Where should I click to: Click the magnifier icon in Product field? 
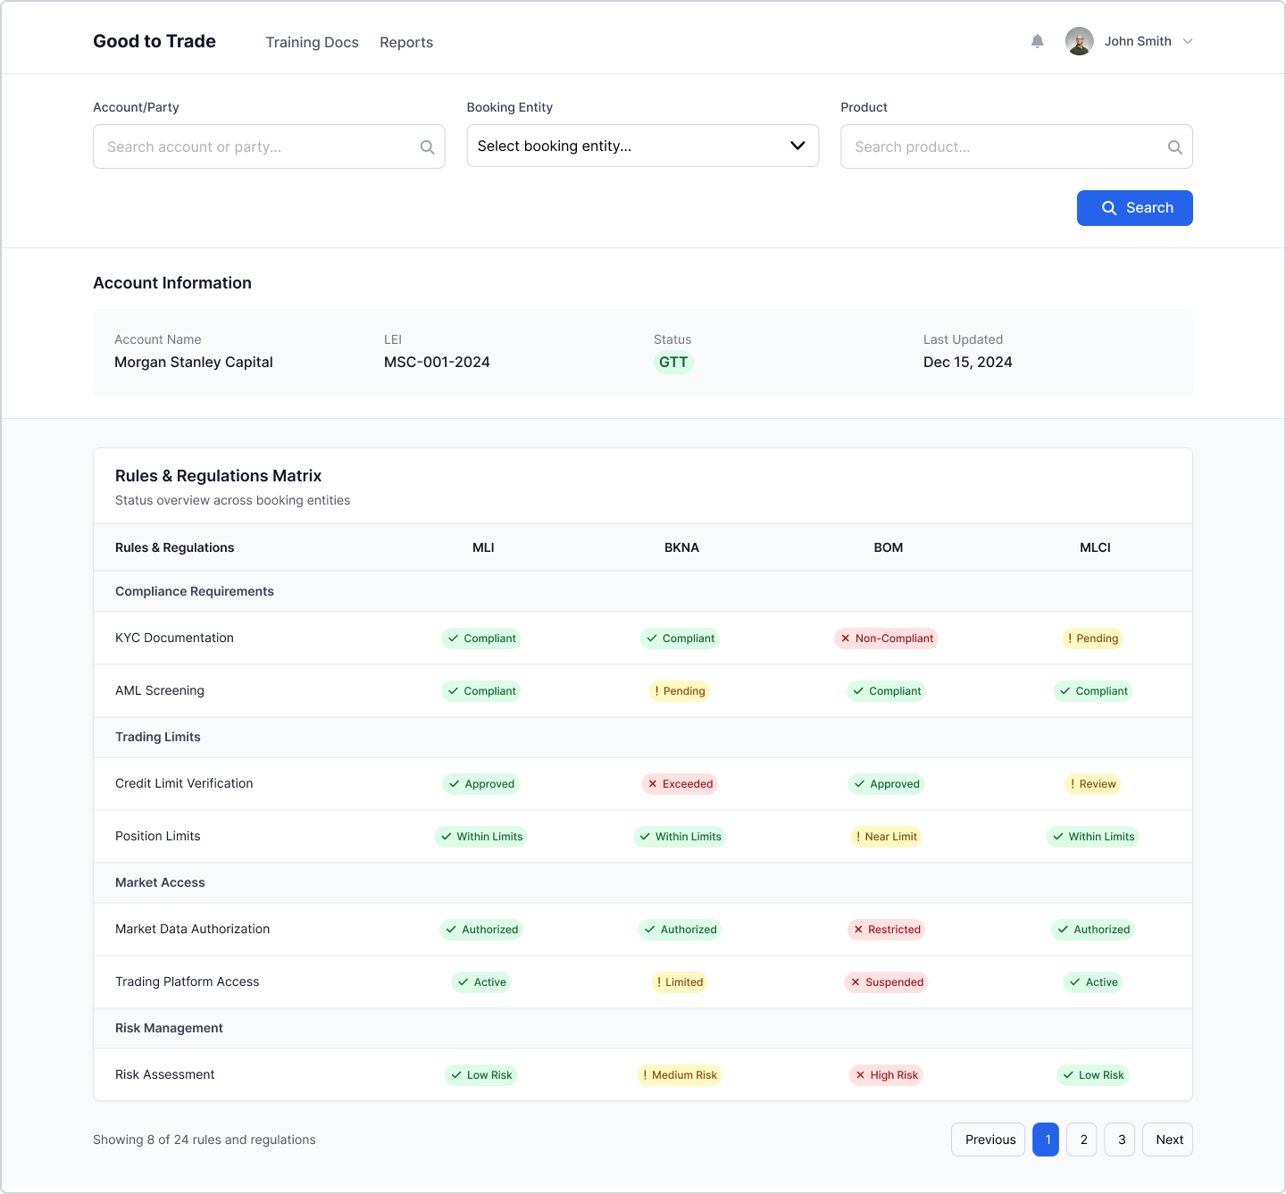click(x=1174, y=147)
